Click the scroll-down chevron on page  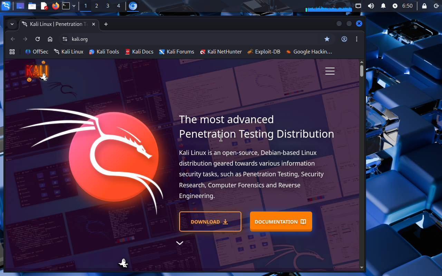pyautogui.click(x=180, y=243)
